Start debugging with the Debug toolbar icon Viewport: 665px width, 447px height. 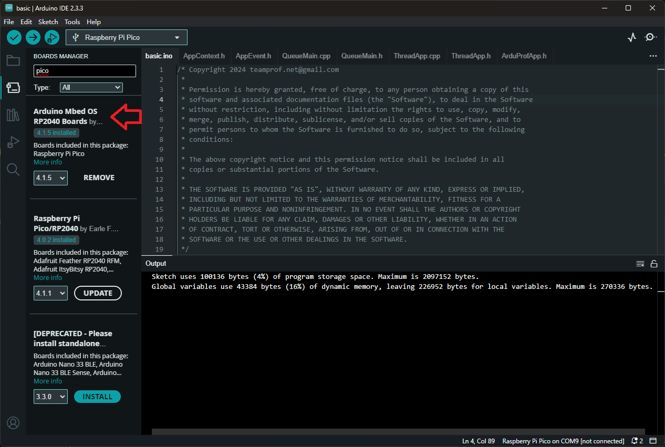click(x=51, y=37)
